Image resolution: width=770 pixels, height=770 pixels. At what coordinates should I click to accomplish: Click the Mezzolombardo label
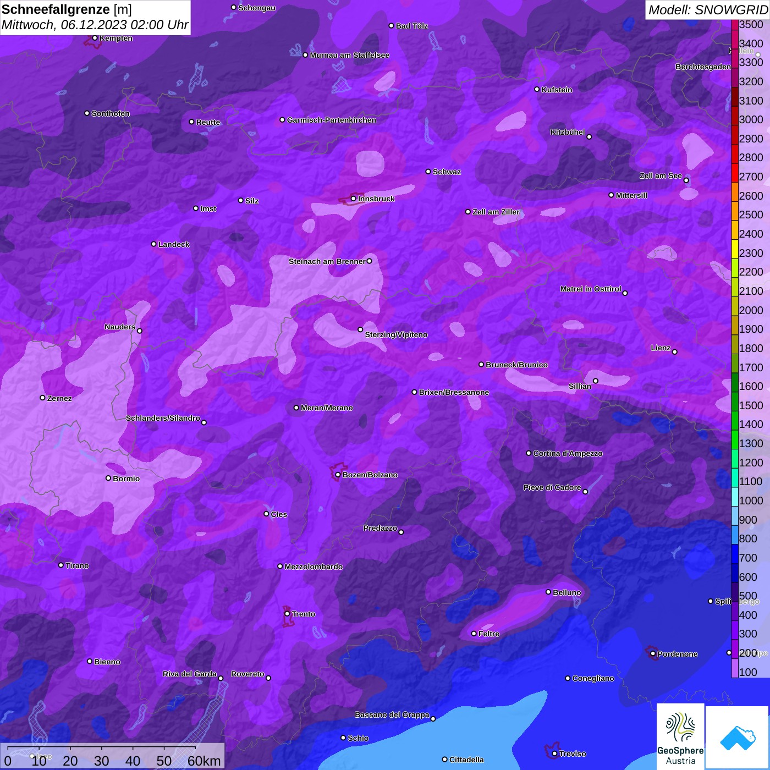313,566
